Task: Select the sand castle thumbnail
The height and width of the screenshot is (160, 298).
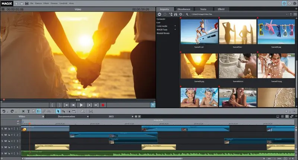Action: [x=238, y=66]
